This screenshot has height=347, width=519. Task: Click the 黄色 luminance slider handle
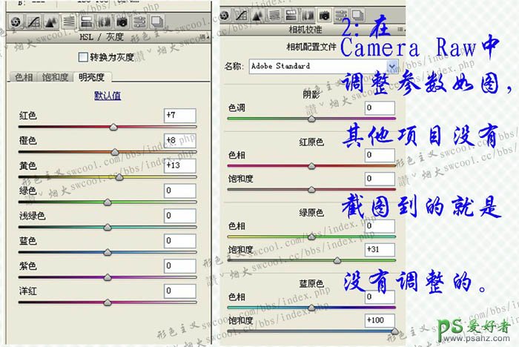click(120, 177)
